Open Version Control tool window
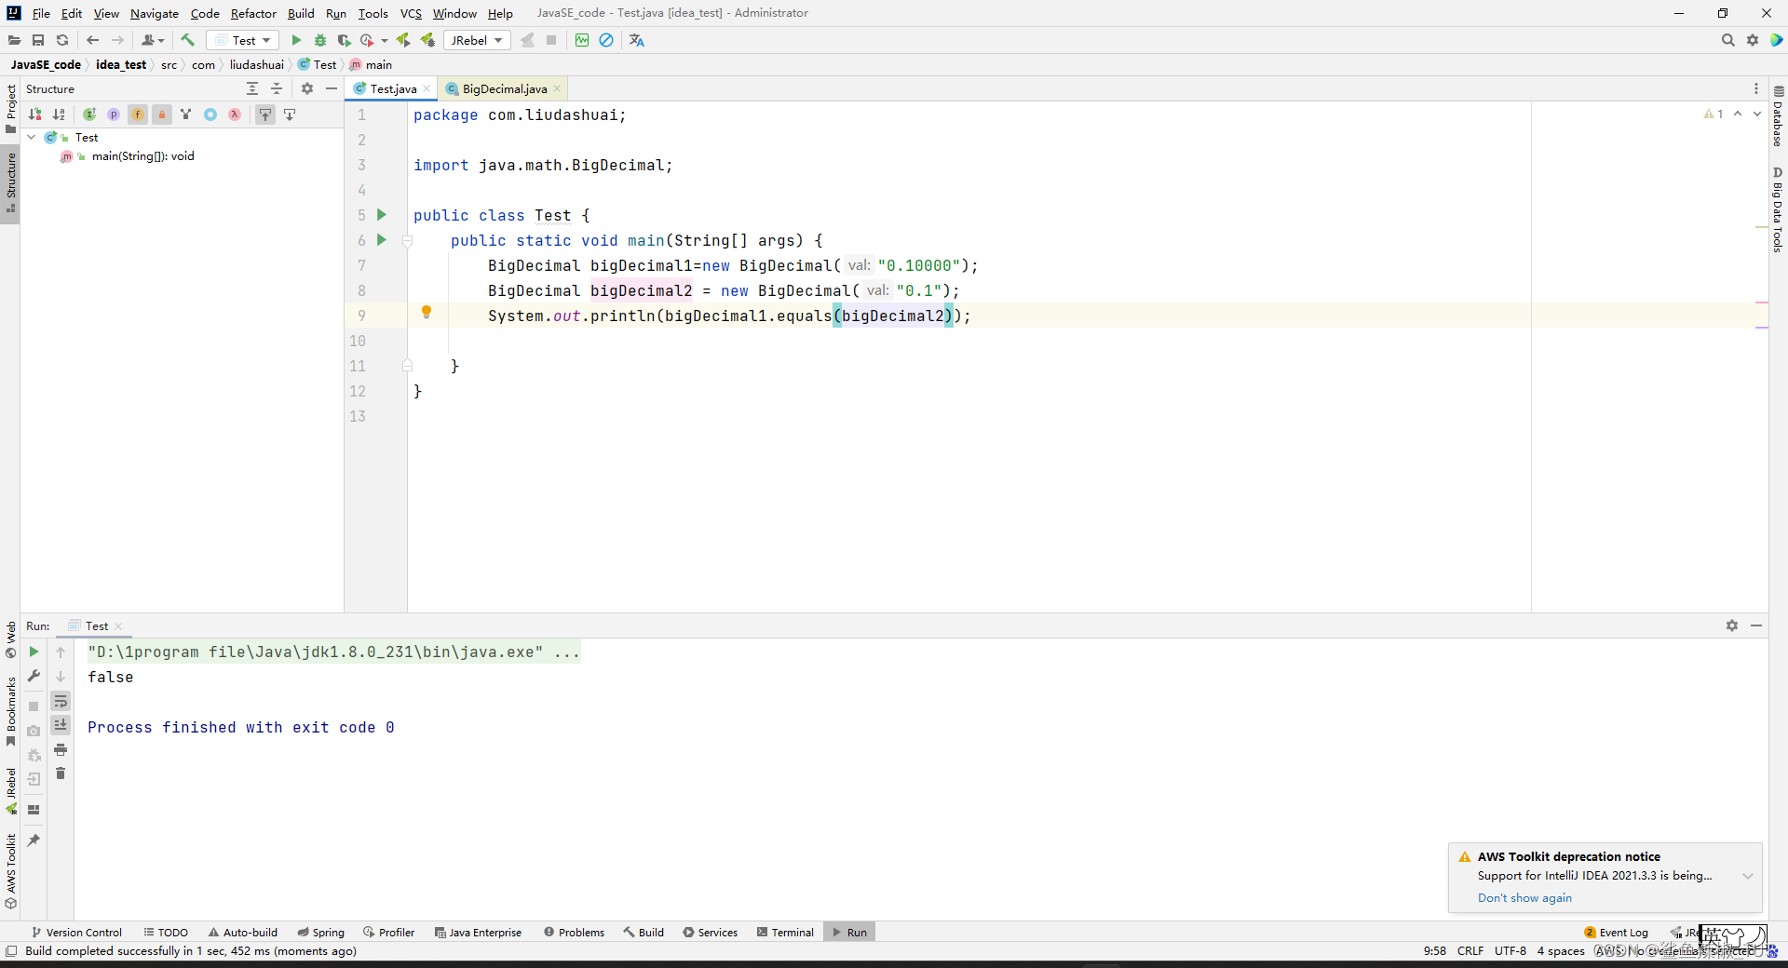Screen dimensions: 1788x968 pyautogui.click(x=76, y=932)
